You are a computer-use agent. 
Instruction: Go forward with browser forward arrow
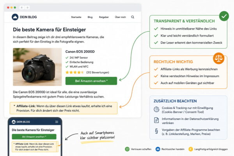pos(27,7)
